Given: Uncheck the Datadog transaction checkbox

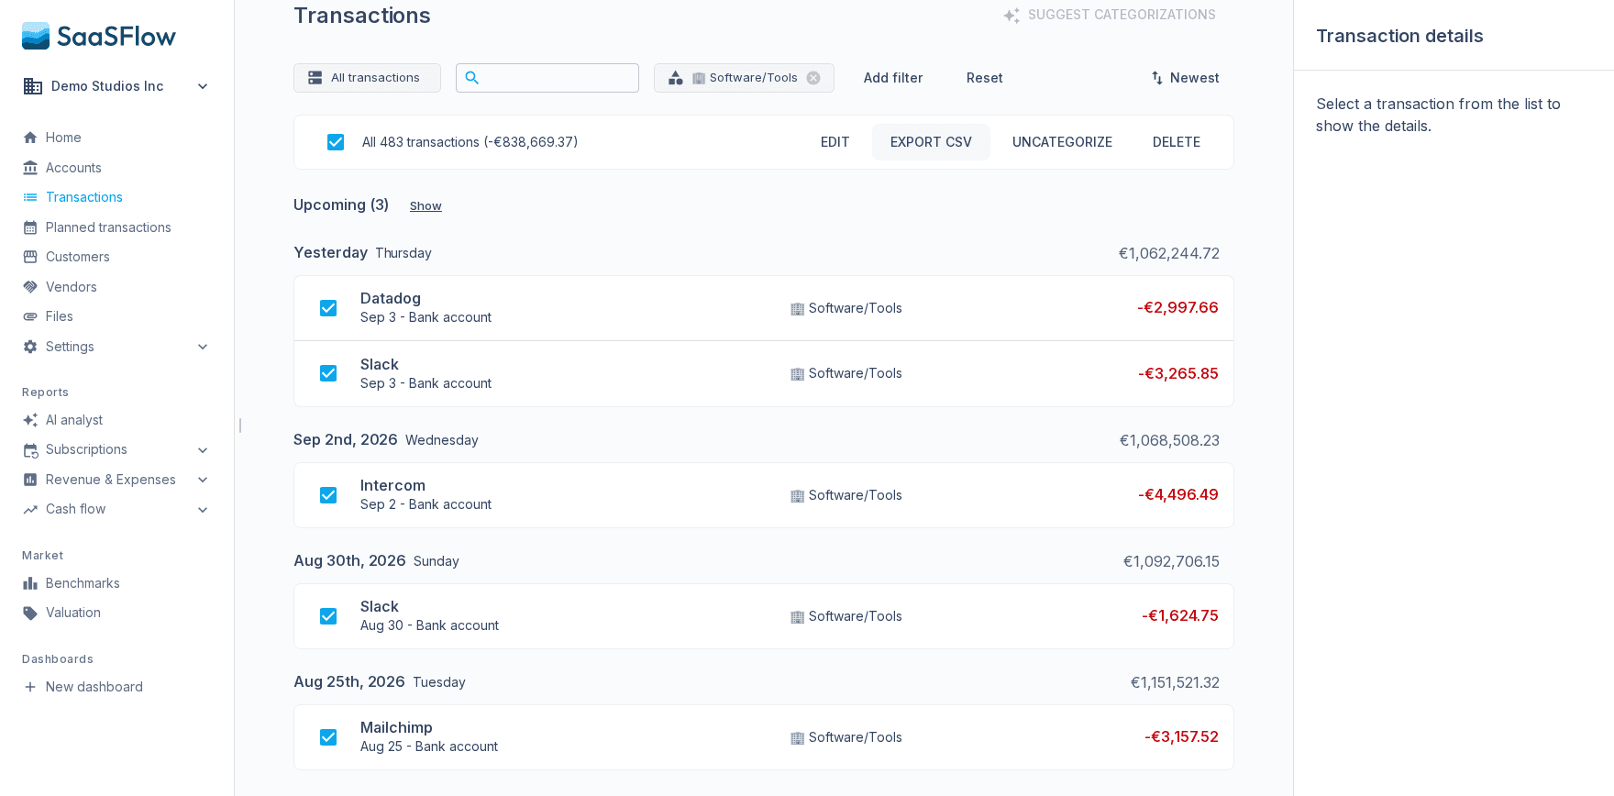Looking at the screenshot, I should (x=328, y=308).
